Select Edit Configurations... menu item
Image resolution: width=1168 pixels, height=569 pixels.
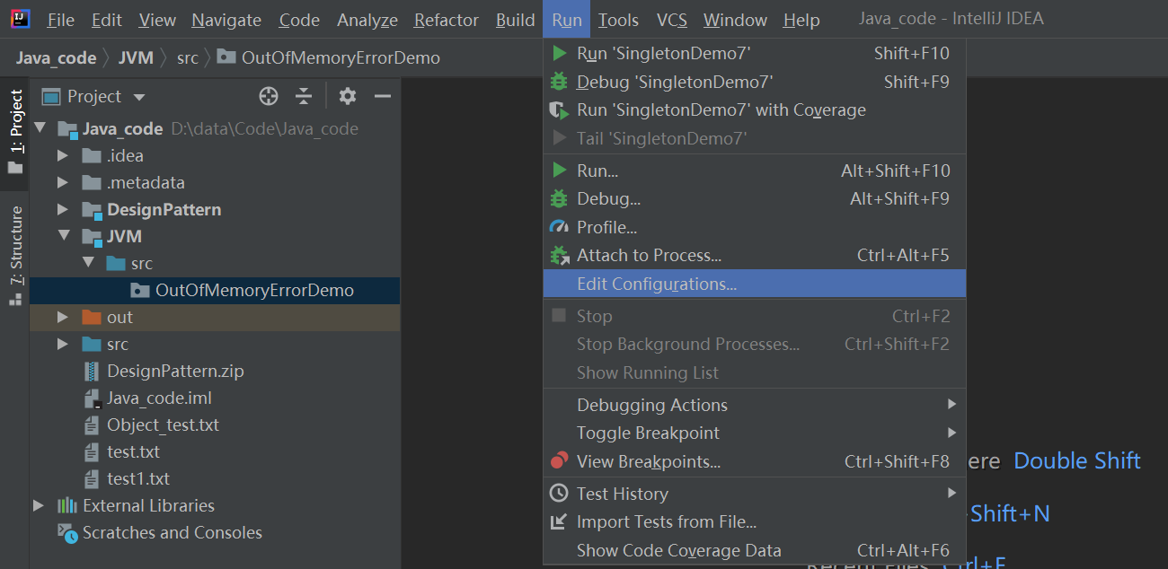[755, 284]
